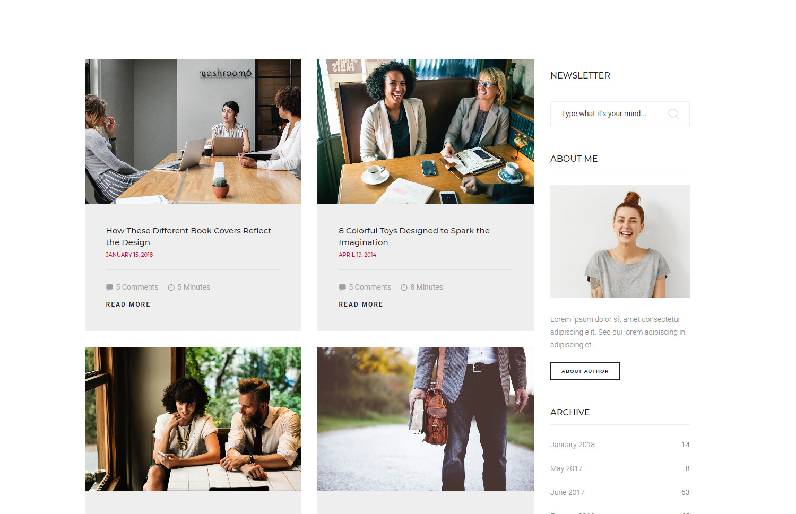Open the About Author button
Screen dimensions: 796x514
(x=585, y=371)
